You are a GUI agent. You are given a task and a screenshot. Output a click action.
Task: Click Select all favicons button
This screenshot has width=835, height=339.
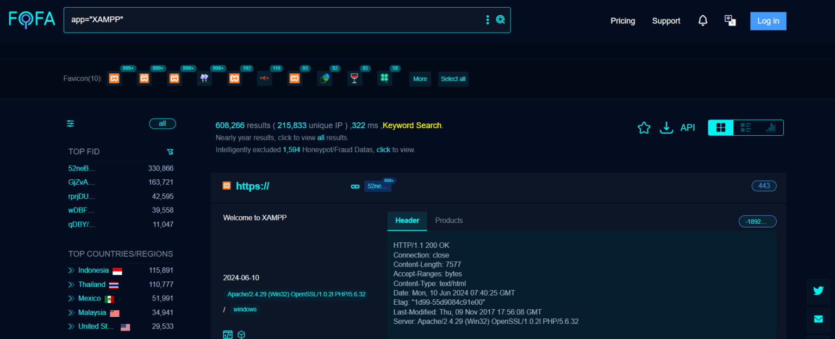click(453, 79)
